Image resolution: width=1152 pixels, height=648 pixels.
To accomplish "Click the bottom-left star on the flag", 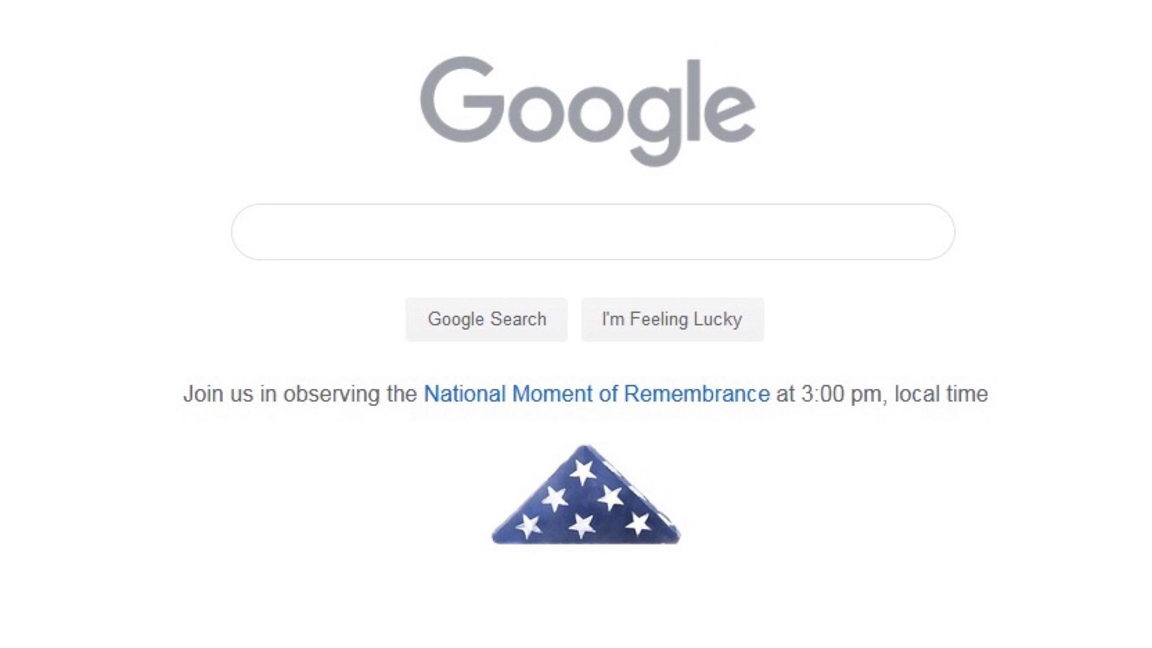I will click(x=528, y=526).
